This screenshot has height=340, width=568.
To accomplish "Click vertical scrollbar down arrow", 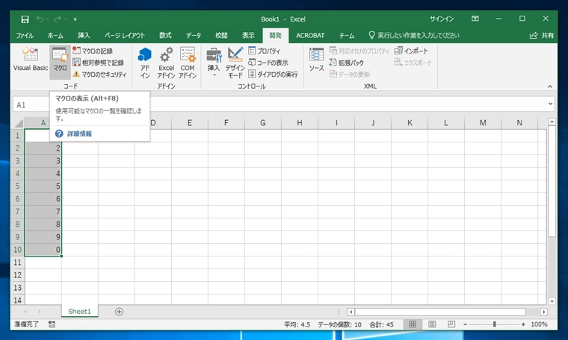I will (x=552, y=301).
